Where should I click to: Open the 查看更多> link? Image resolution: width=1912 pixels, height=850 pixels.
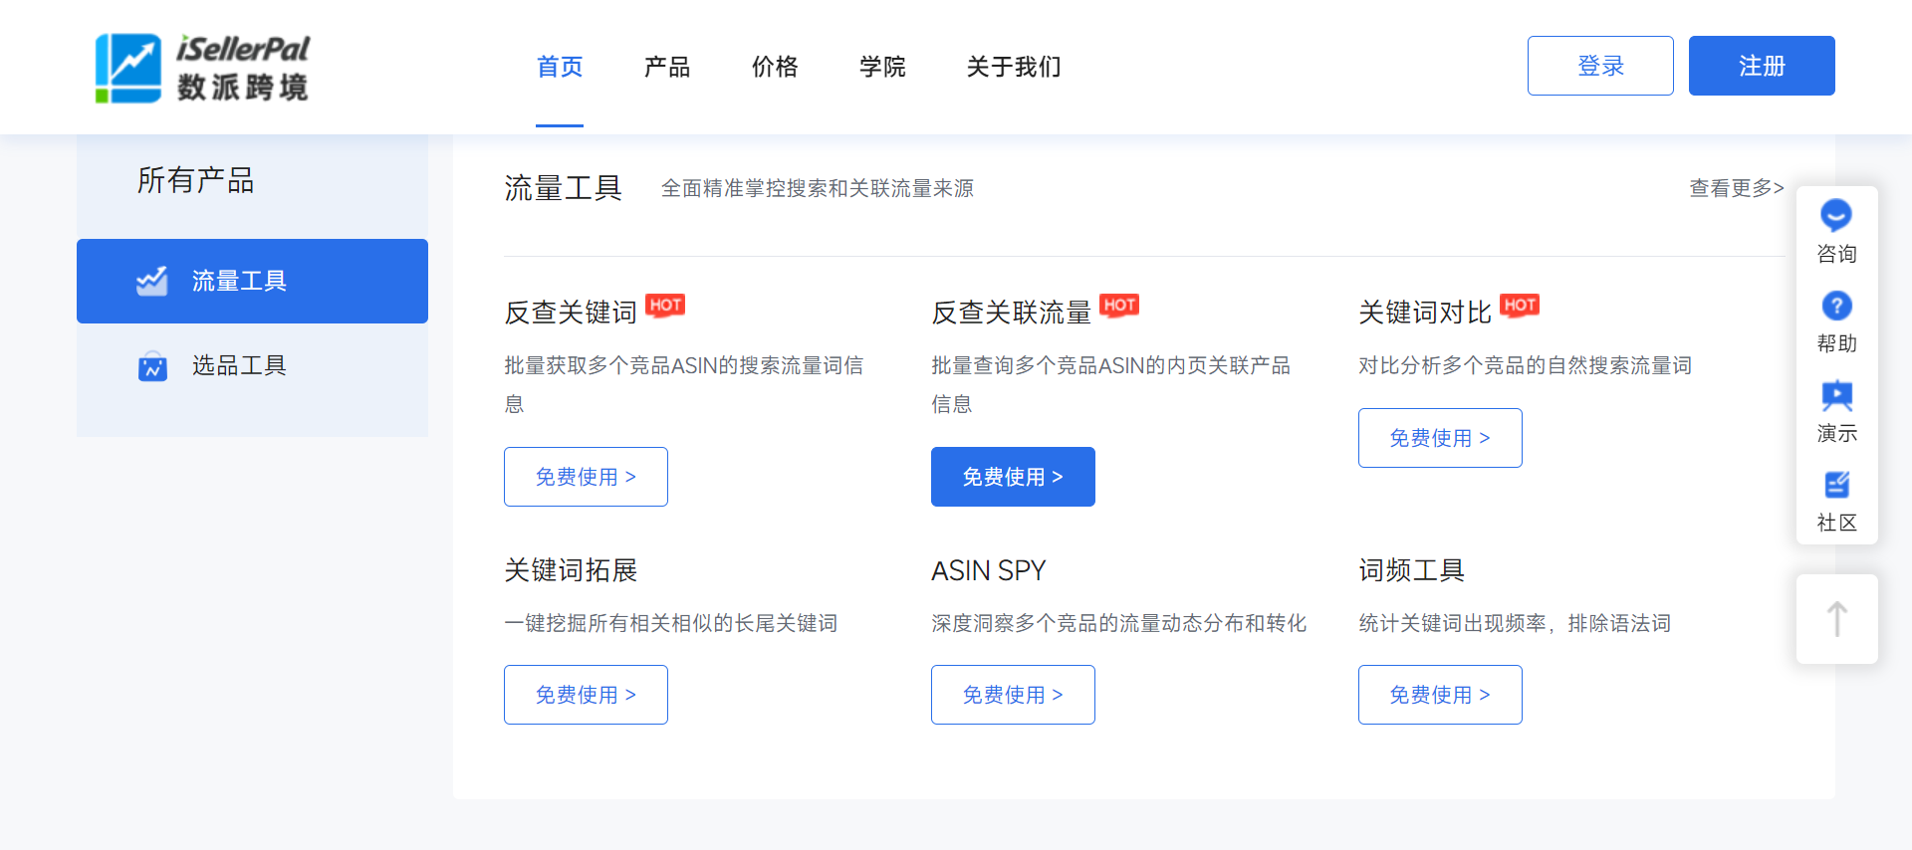coord(1737,188)
